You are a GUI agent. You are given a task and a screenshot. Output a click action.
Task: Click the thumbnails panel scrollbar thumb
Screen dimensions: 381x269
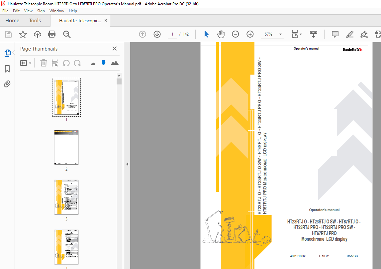tap(119, 81)
